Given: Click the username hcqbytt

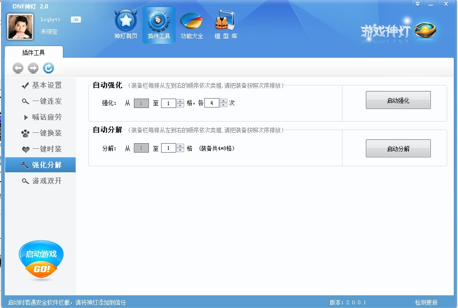Looking at the screenshot, I should point(50,20).
